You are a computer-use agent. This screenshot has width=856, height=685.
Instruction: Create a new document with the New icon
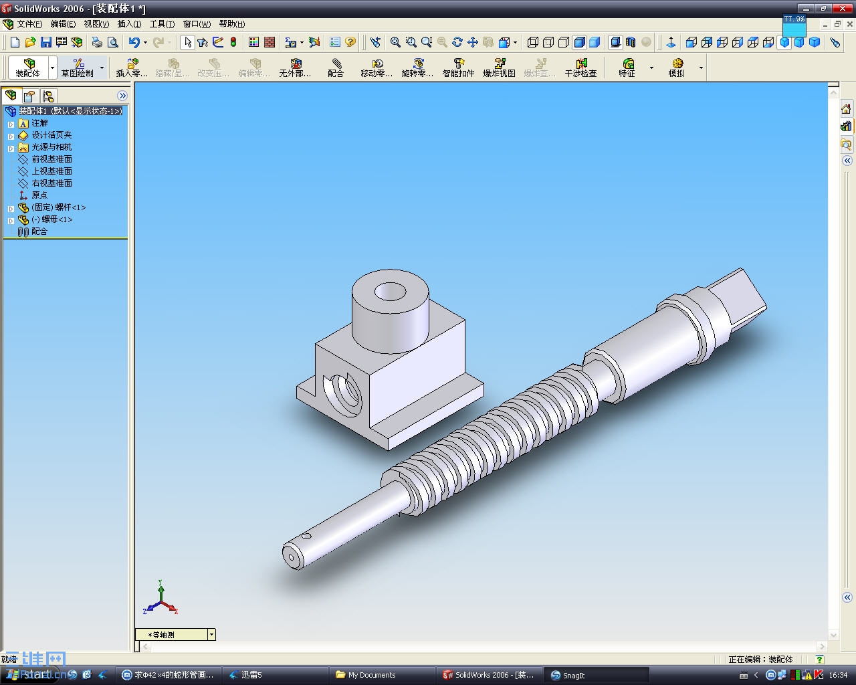tap(15, 42)
